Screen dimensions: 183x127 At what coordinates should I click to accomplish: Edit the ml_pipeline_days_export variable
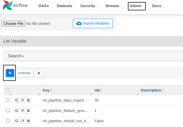point(23,100)
